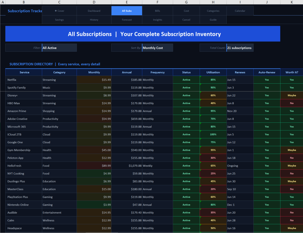This screenshot has width=303, height=233.
Task: Select Headspace Worth It cell Maybe
Action: 292,228
